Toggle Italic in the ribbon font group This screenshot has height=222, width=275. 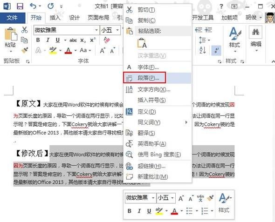(x=48, y=40)
